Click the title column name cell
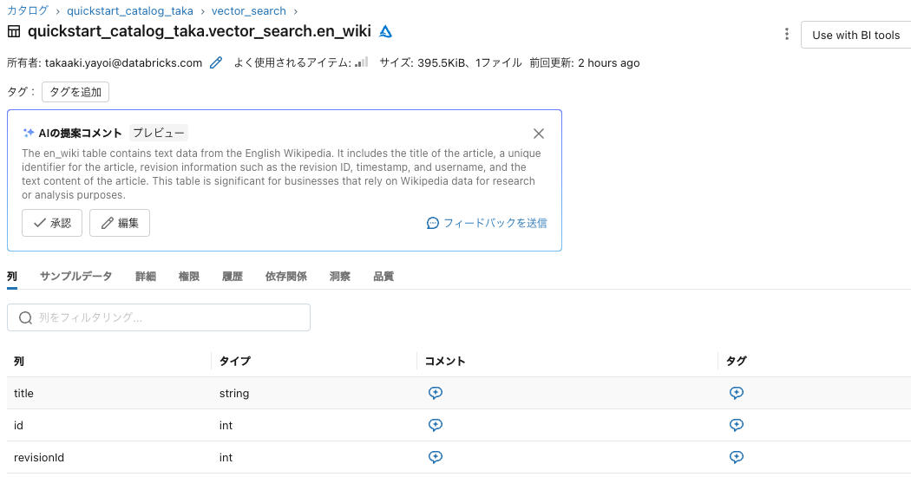 [x=23, y=394]
